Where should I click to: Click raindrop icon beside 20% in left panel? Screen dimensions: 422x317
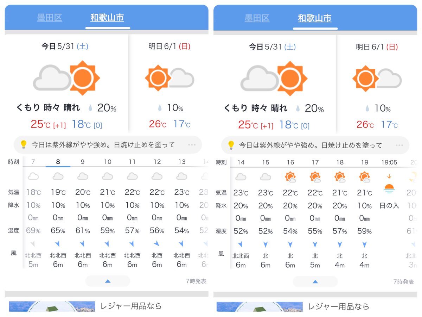(x=90, y=108)
